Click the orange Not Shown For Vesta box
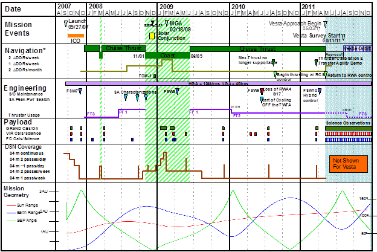The height and width of the screenshot is (252, 377). [x=346, y=163]
